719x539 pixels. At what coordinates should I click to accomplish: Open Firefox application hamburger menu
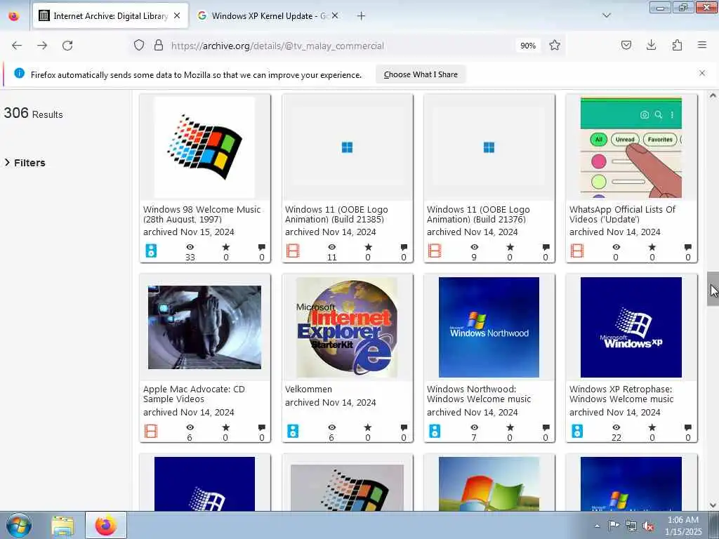pos(702,45)
